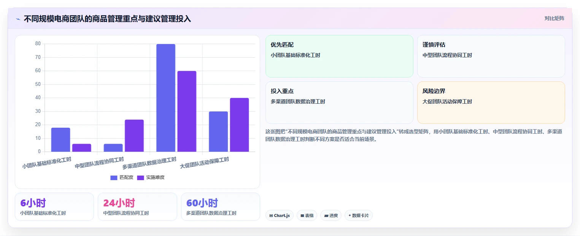The width and height of the screenshot is (580, 236).
Task: Select the Chart.js tag chip
Action: tap(280, 215)
